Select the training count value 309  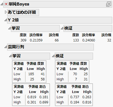(x=24, y=40)
